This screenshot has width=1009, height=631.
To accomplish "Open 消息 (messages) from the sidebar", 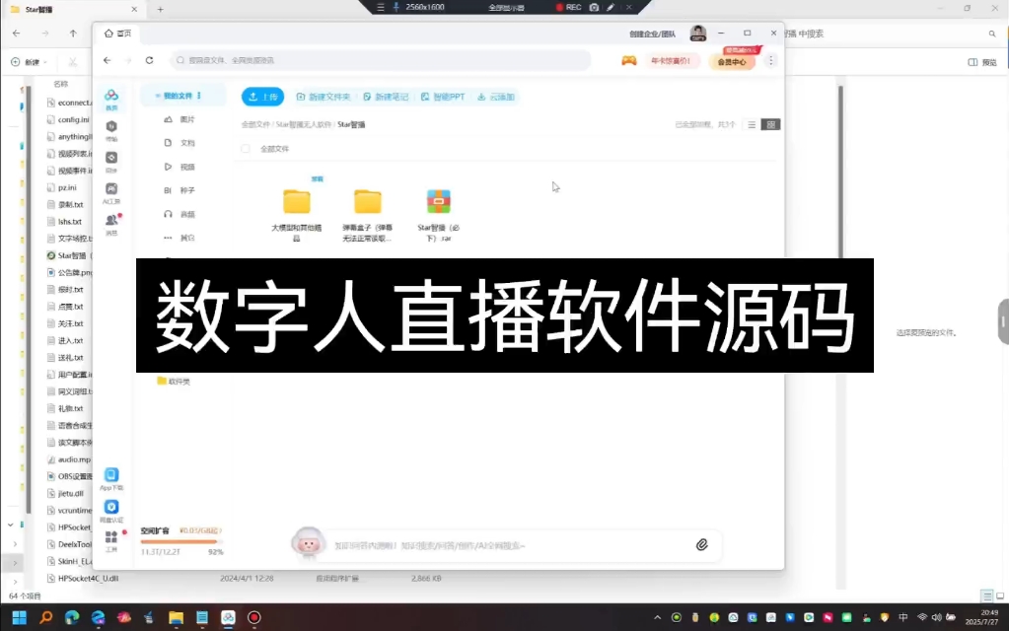I will pos(111,221).
